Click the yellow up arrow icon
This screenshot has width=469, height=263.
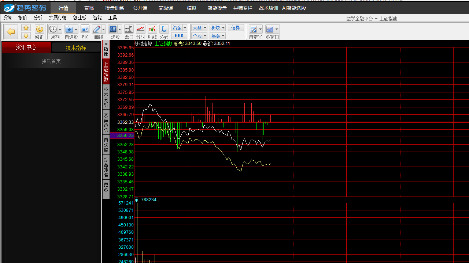click(26, 28)
